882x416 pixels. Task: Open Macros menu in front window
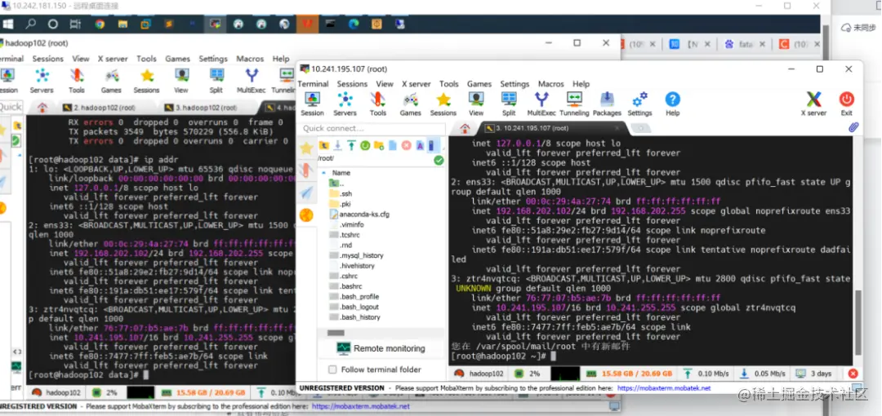click(550, 84)
